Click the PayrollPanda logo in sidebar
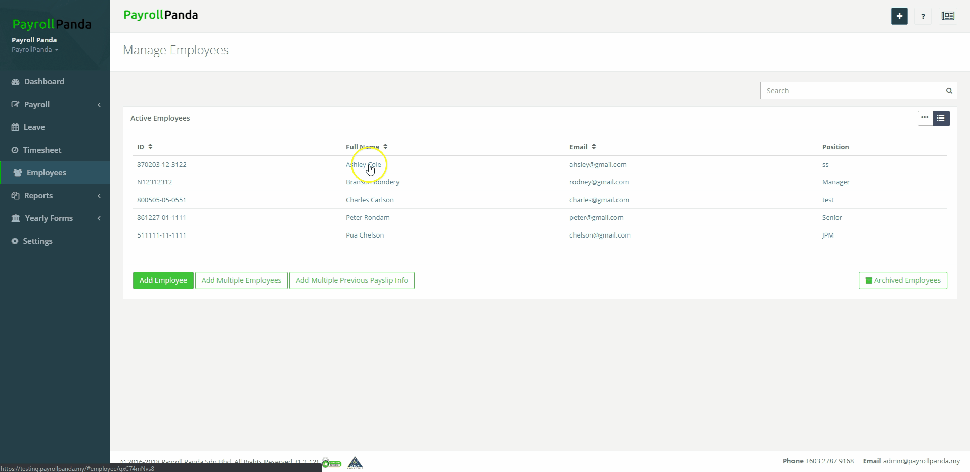This screenshot has height=472, width=970. tap(52, 24)
